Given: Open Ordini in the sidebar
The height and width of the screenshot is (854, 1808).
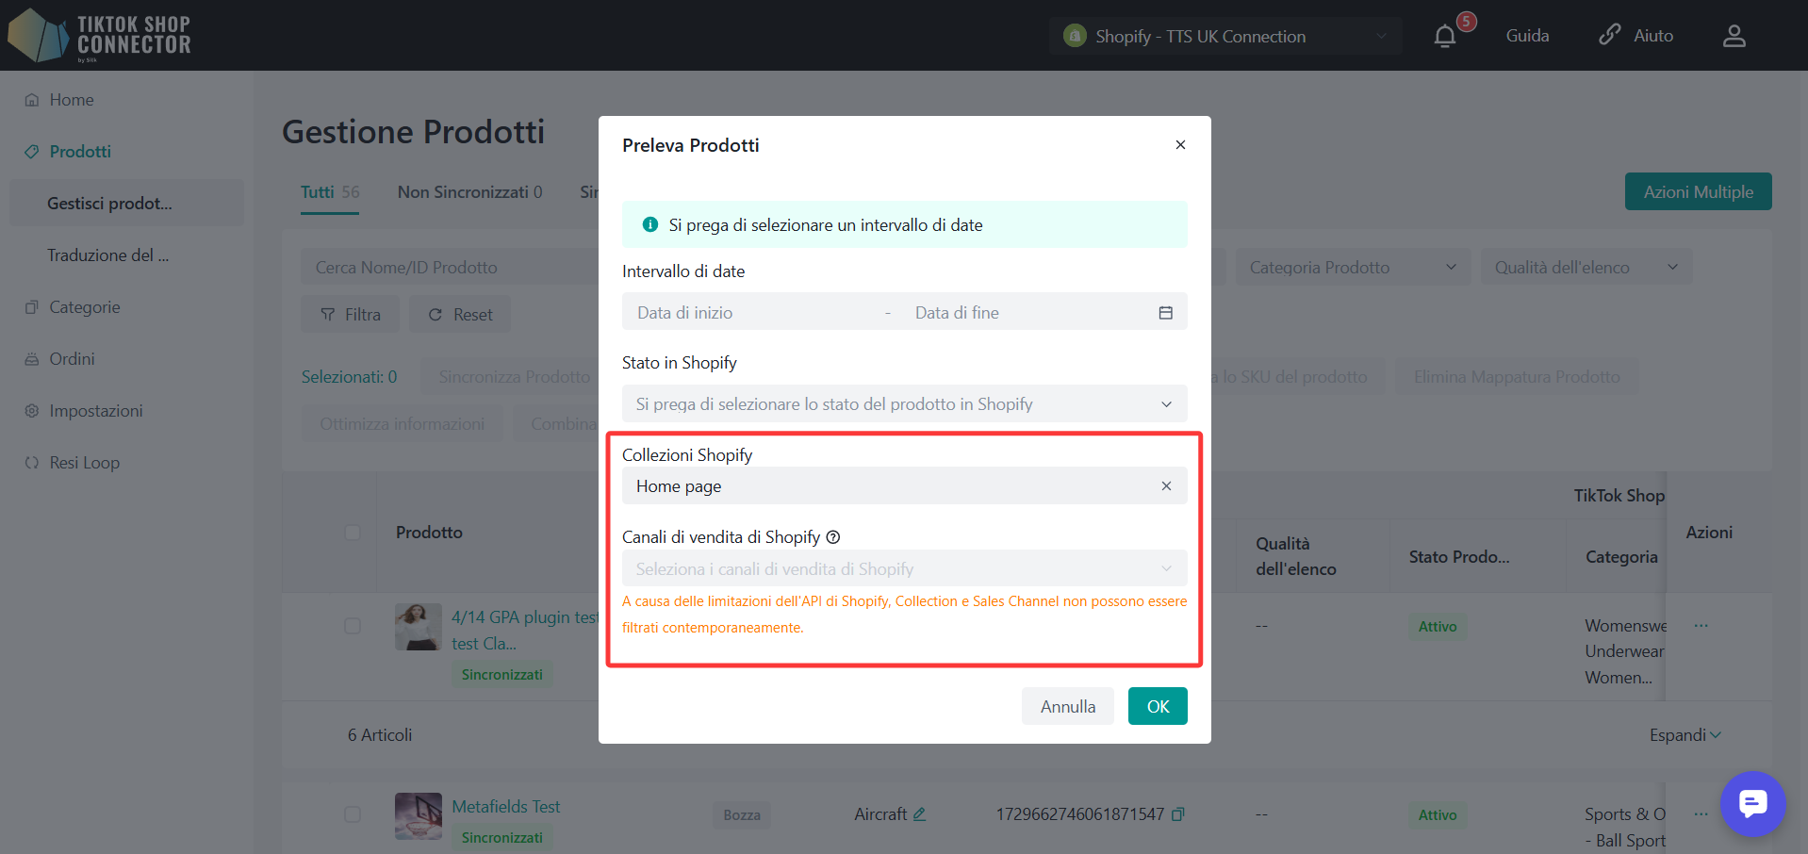Looking at the screenshot, I should pos(72,359).
